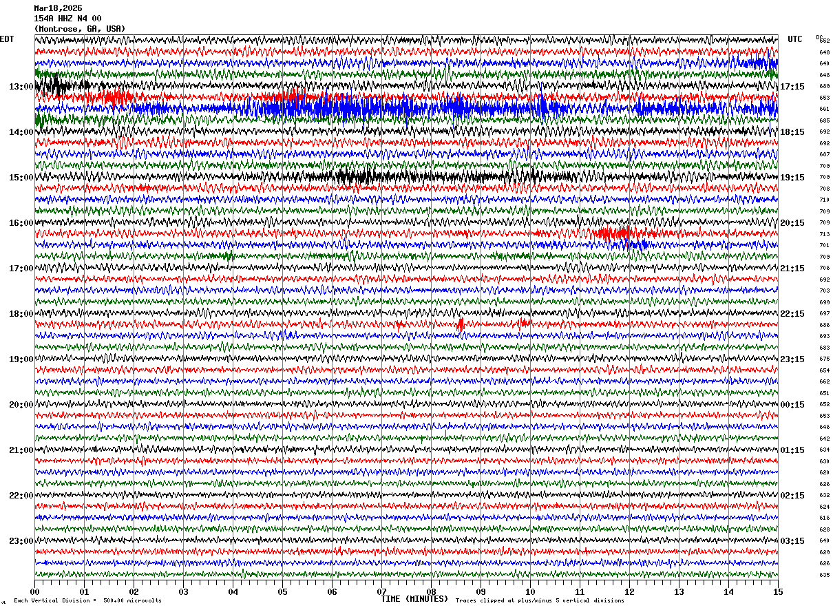Click the DC offset value 713
Screen dimensions: 833x610
point(824,234)
